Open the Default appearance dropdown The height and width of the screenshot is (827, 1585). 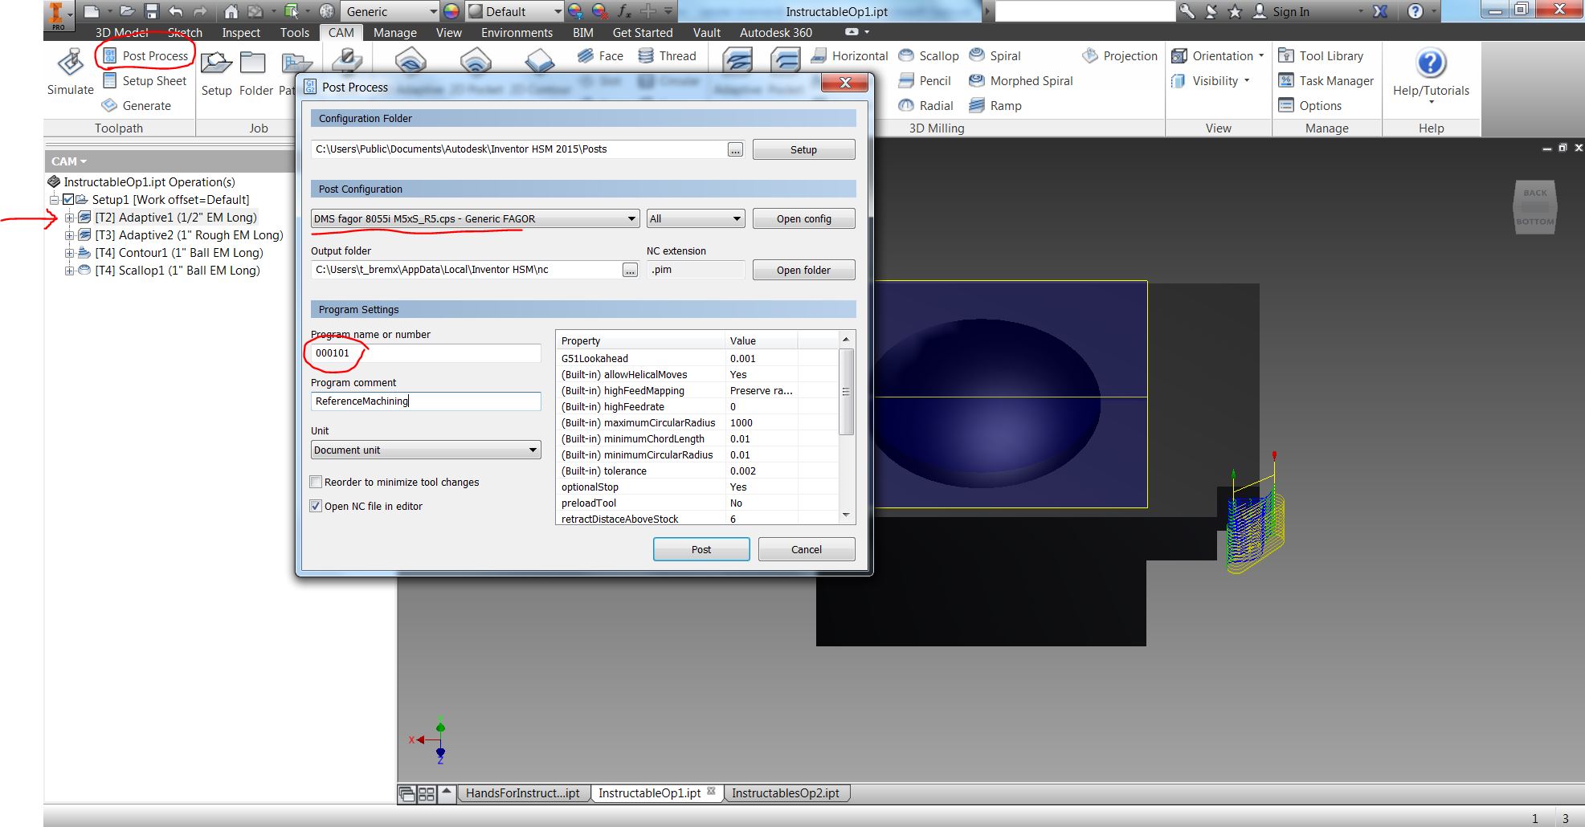pyautogui.click(x=514, y=11)
